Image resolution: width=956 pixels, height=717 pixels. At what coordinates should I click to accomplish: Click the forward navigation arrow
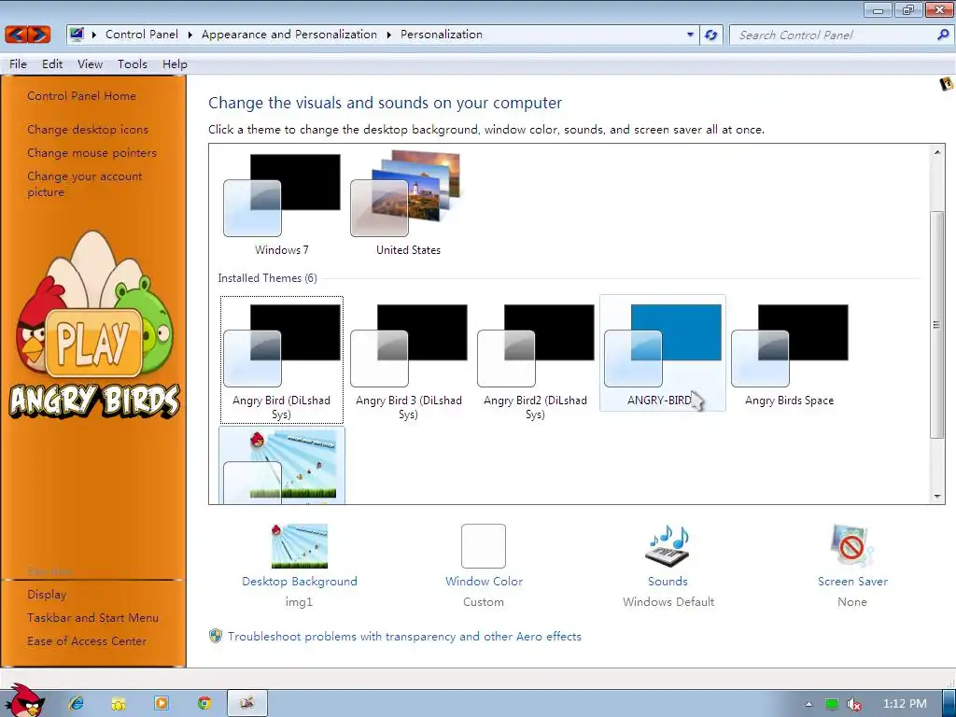(39, 35)
